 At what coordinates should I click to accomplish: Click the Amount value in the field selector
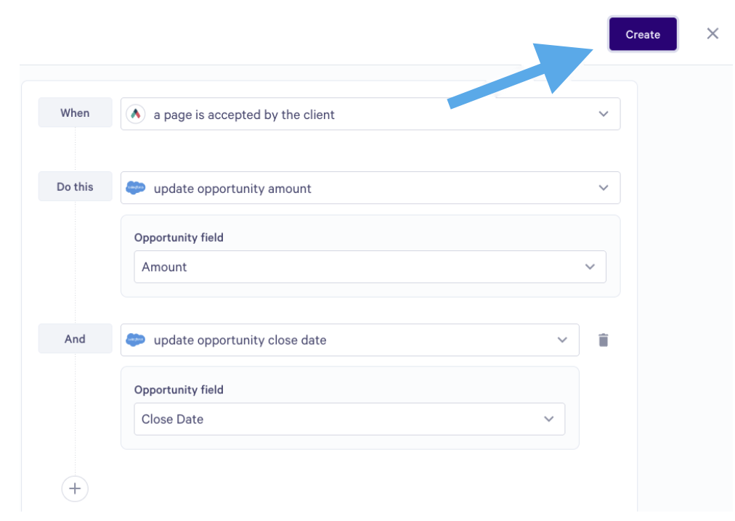click(164, 267)
